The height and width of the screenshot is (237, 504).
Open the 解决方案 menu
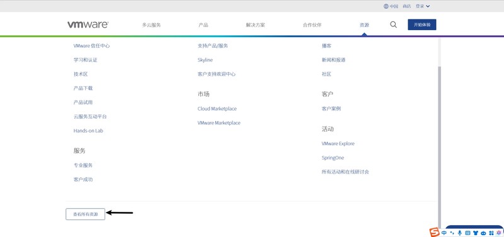pos(256,25)
